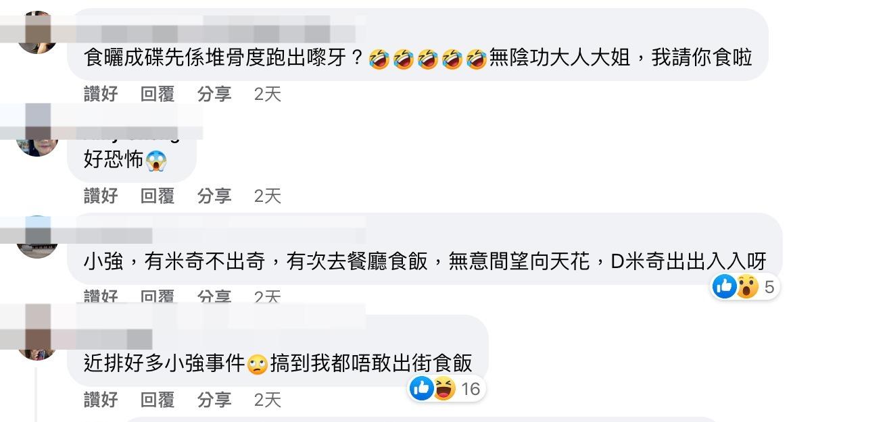Viewport: 887px width, 422px height.
Task: Like the 好恐怖 comment
Action: point(101,196)
